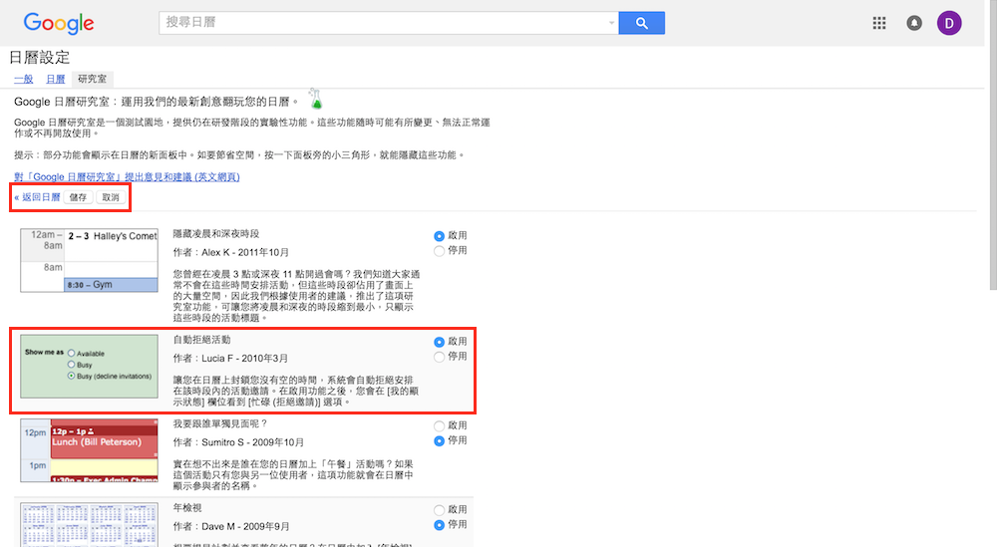Select the 研究室 tab
This screenshot has height=547, width=997.
click(92, 79)
